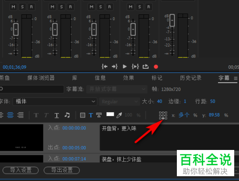Click the y position value 89.58
239x181 pixels.
(214, 115)
